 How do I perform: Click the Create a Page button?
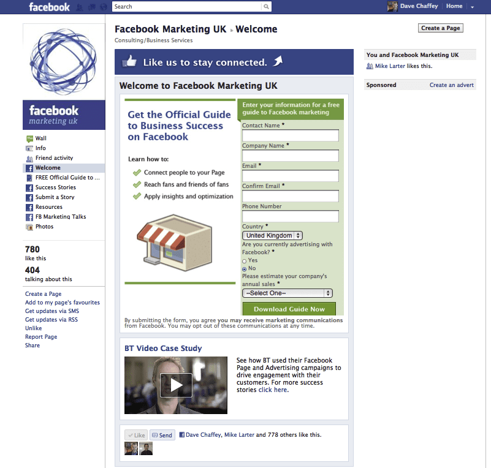click(x=441, y=28)
